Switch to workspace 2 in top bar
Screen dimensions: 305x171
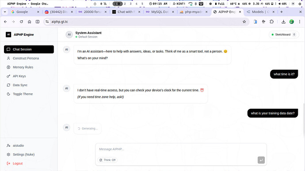click(x=125, y=4)
